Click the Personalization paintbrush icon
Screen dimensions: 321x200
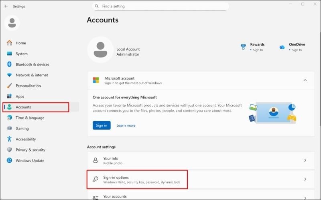point(9,86)
